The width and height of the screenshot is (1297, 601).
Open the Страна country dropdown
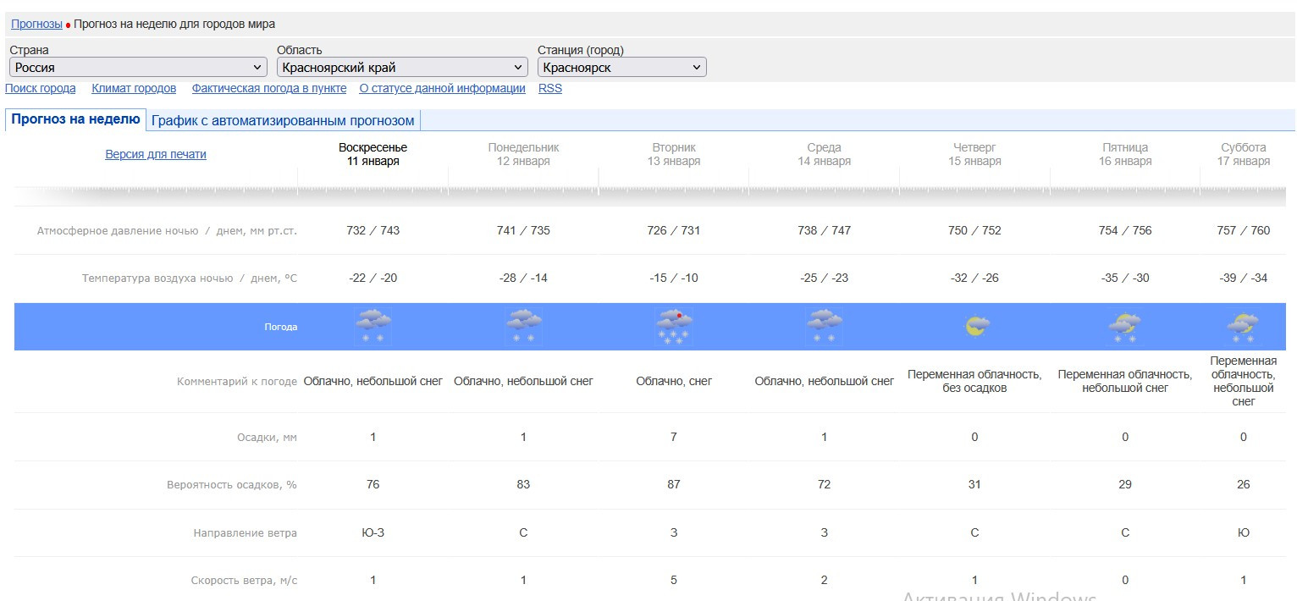138,68
